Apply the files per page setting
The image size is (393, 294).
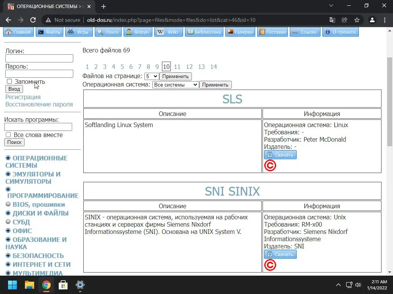coord(175,76)
